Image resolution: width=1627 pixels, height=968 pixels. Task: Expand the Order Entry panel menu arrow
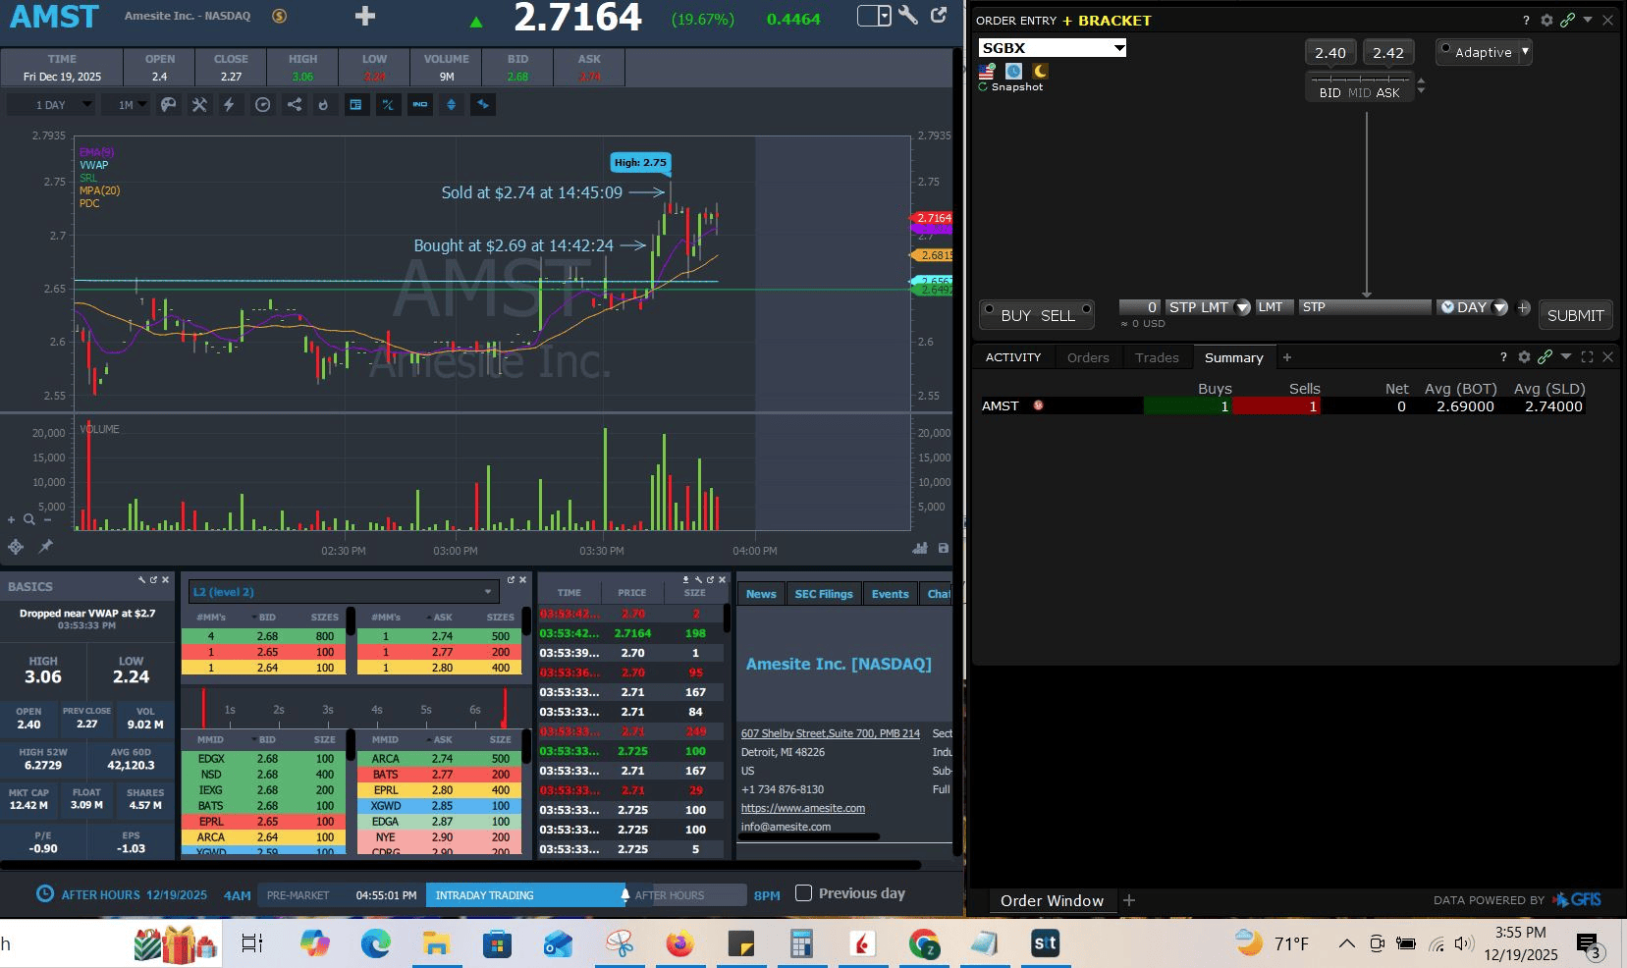pos(1588,20)
